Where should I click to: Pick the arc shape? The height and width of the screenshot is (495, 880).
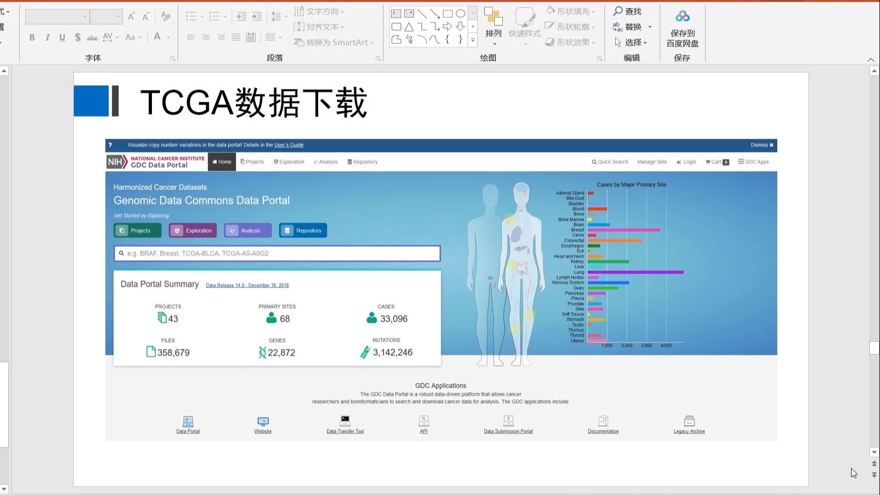[422, 39]
